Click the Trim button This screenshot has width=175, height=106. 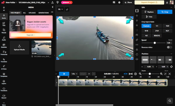point(149,17)
